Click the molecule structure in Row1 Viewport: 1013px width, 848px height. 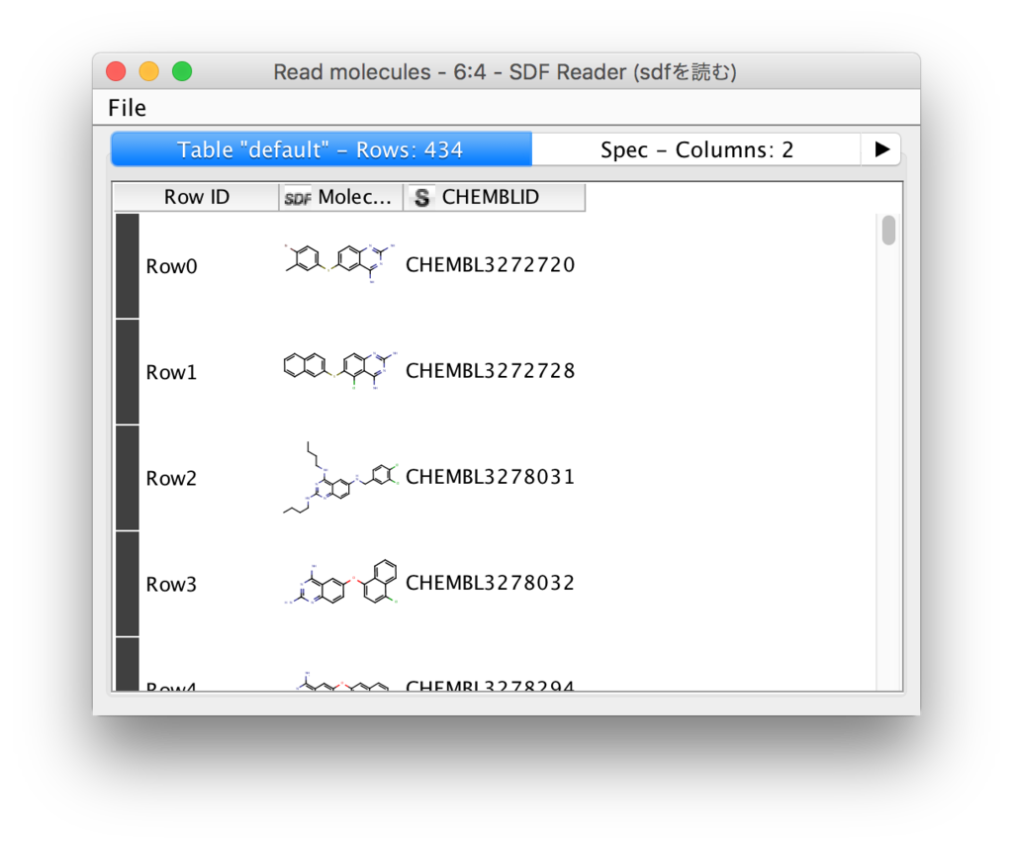(340, 370)
